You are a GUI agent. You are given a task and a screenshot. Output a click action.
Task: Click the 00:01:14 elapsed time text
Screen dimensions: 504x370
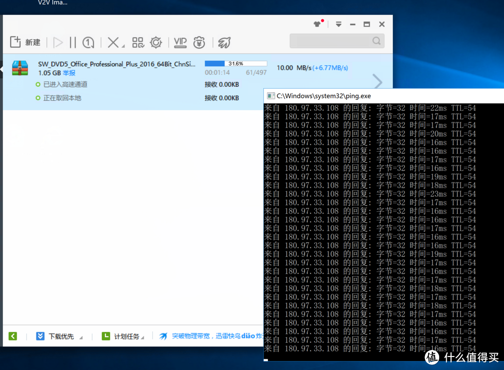(x=217, y=73)
